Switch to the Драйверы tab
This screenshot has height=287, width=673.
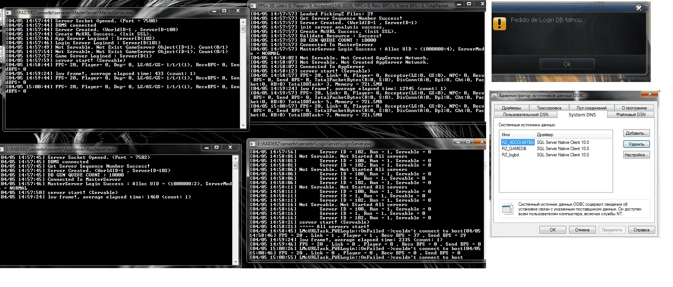coord(511,108)
